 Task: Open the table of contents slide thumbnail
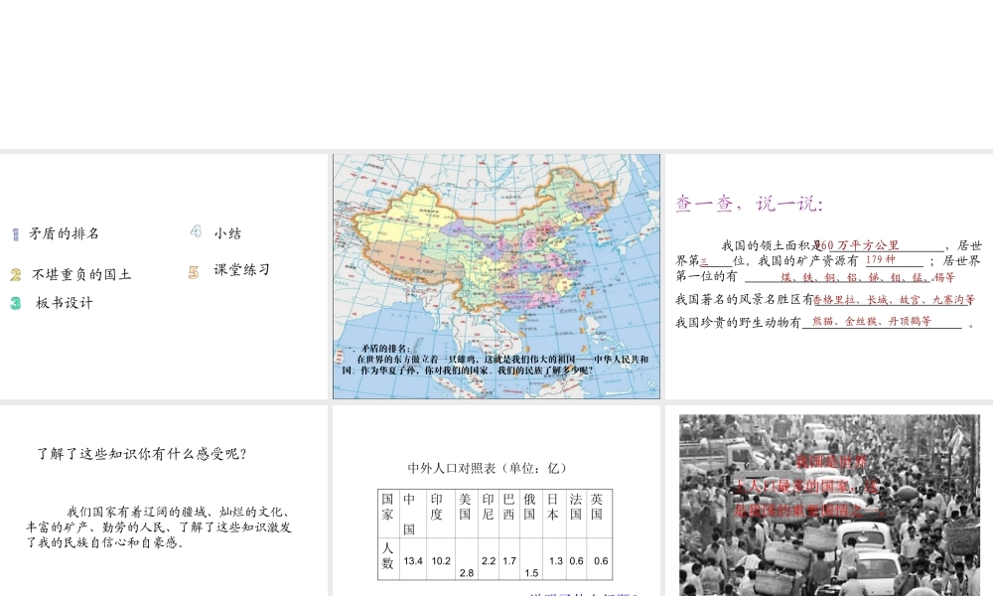[164, 276]
